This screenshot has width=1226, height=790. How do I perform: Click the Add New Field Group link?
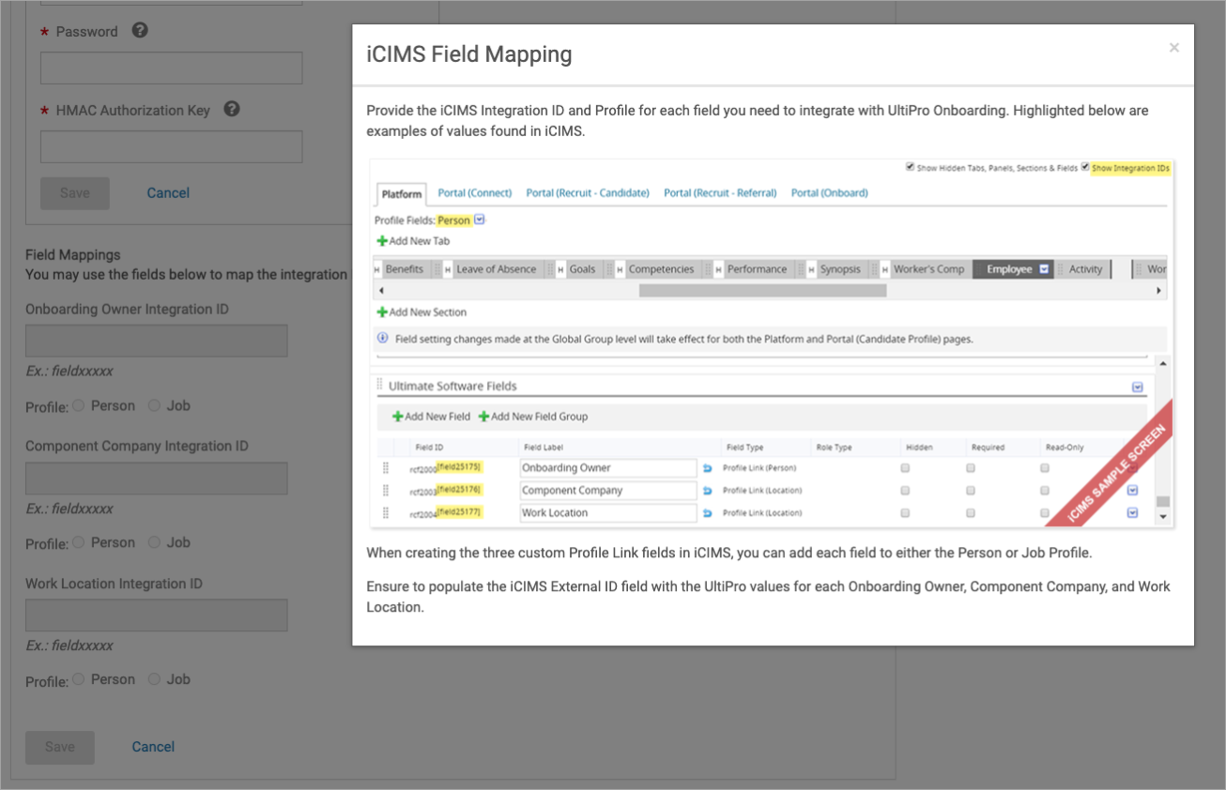pos(539,417)
